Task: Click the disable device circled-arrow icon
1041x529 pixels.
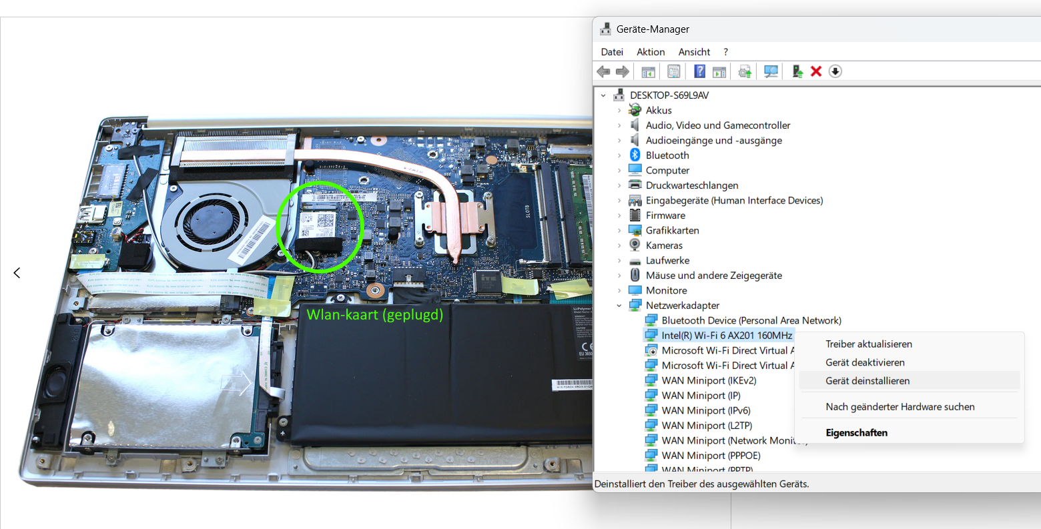Action: pos(835,71)
